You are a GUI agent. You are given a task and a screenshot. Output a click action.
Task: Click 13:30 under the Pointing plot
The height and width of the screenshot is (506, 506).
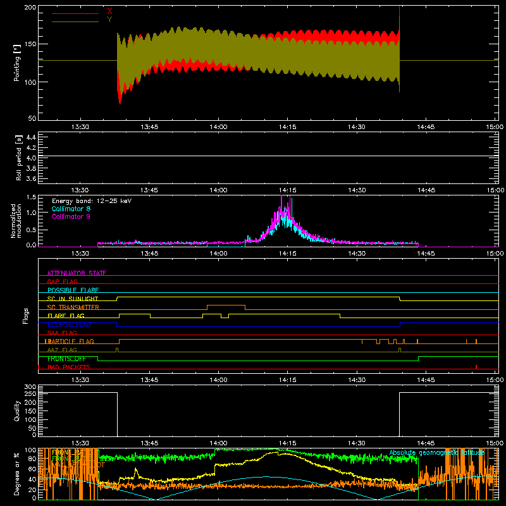click(x=80, y=127)
